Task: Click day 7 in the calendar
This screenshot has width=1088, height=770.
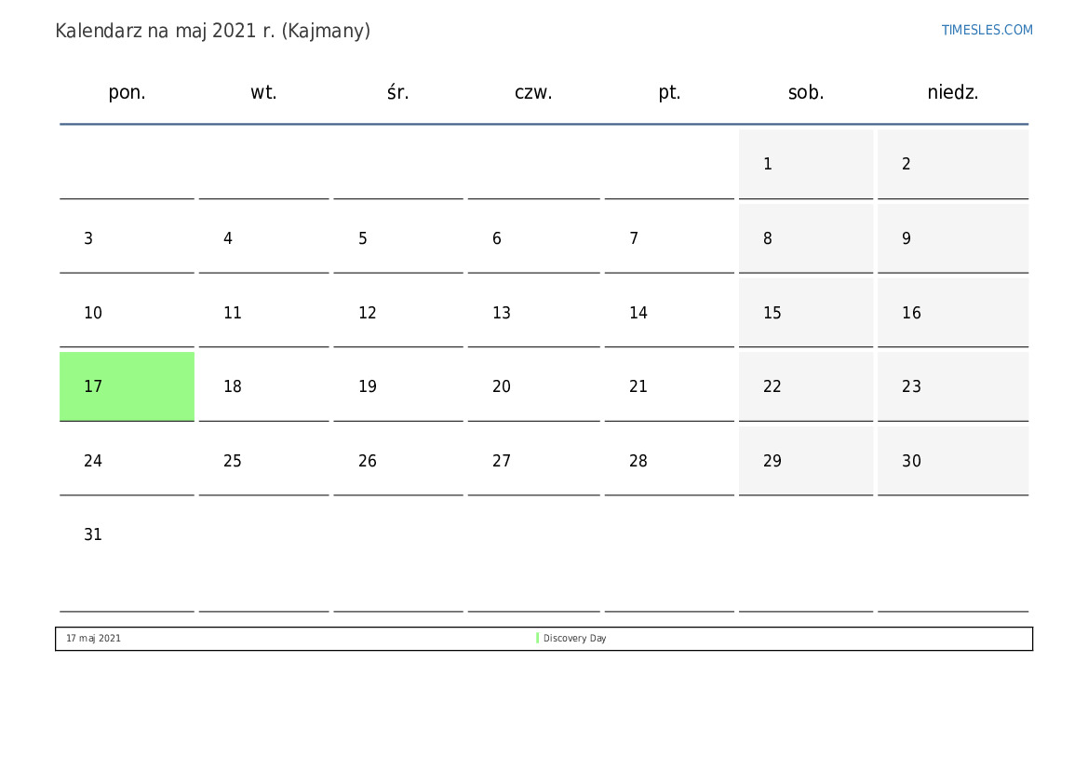Action: [669, 238]
